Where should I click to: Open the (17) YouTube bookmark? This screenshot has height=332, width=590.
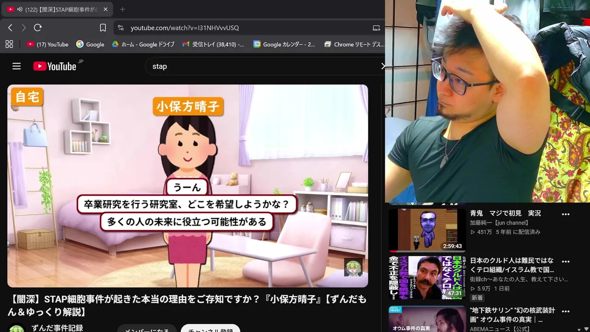[x=47, y=44]
